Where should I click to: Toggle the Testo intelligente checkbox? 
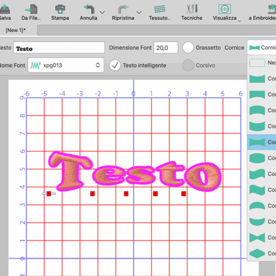point(115,65)
